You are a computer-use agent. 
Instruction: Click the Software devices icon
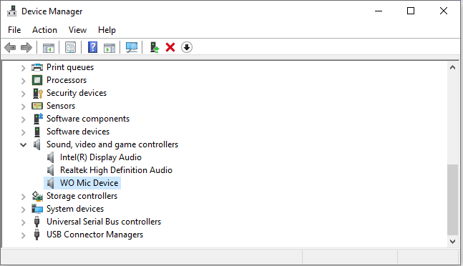tap(37, 132)
